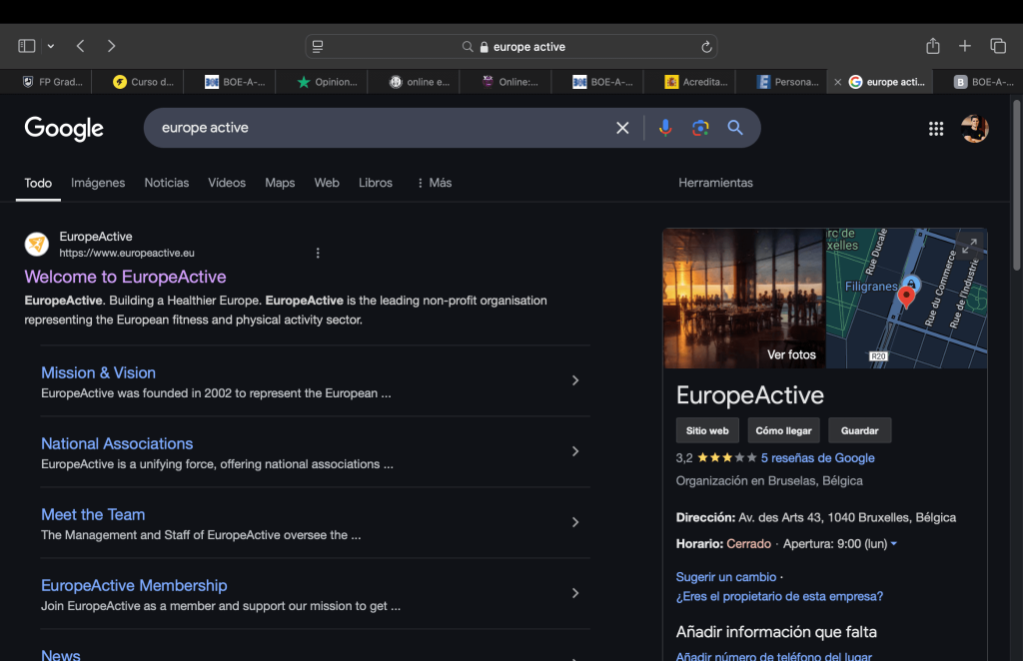The width and height of the screenshot is (1023, 661).
Task: View the 'Ver fotos' photo thumbnail
Action: tap(744, 299)
